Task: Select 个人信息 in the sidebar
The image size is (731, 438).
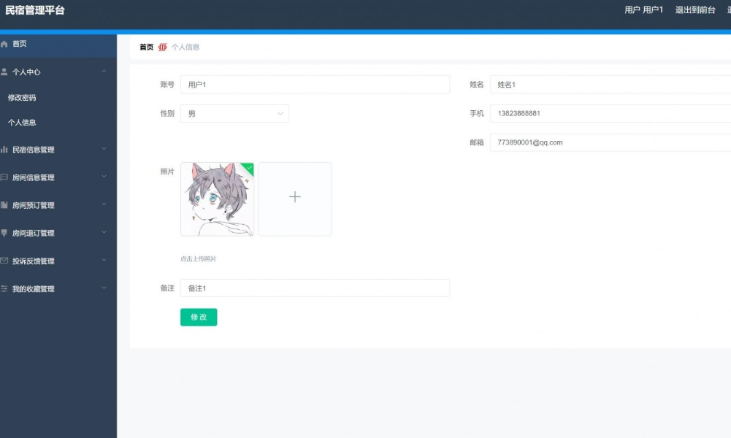Action: coord(22,123)
